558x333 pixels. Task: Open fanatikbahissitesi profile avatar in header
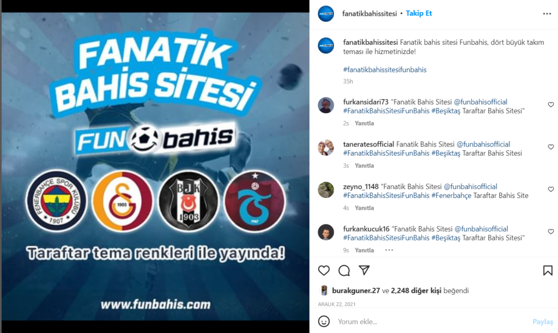click(x=326, y=14)
